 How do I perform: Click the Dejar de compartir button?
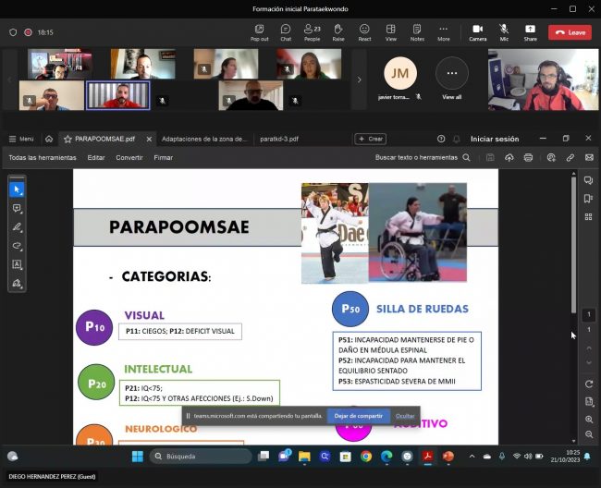click(x=357, y=416)
